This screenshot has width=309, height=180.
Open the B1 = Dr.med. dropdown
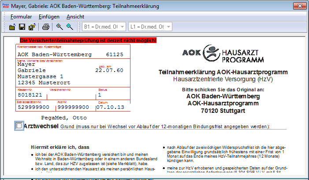[x=104, y=27]
